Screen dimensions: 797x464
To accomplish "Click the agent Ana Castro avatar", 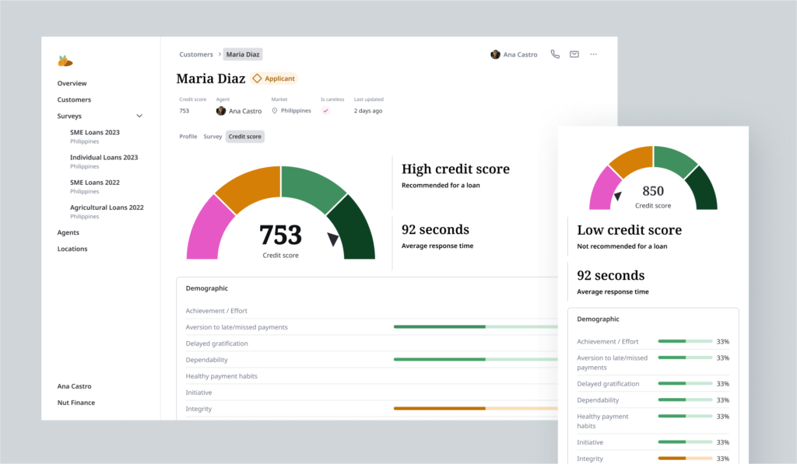I will 221,111.
